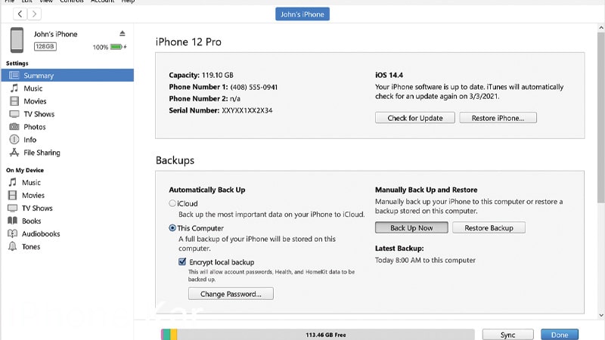Click the yellow storage segment
Screen dimensions: 605x340
coord(174,334)
